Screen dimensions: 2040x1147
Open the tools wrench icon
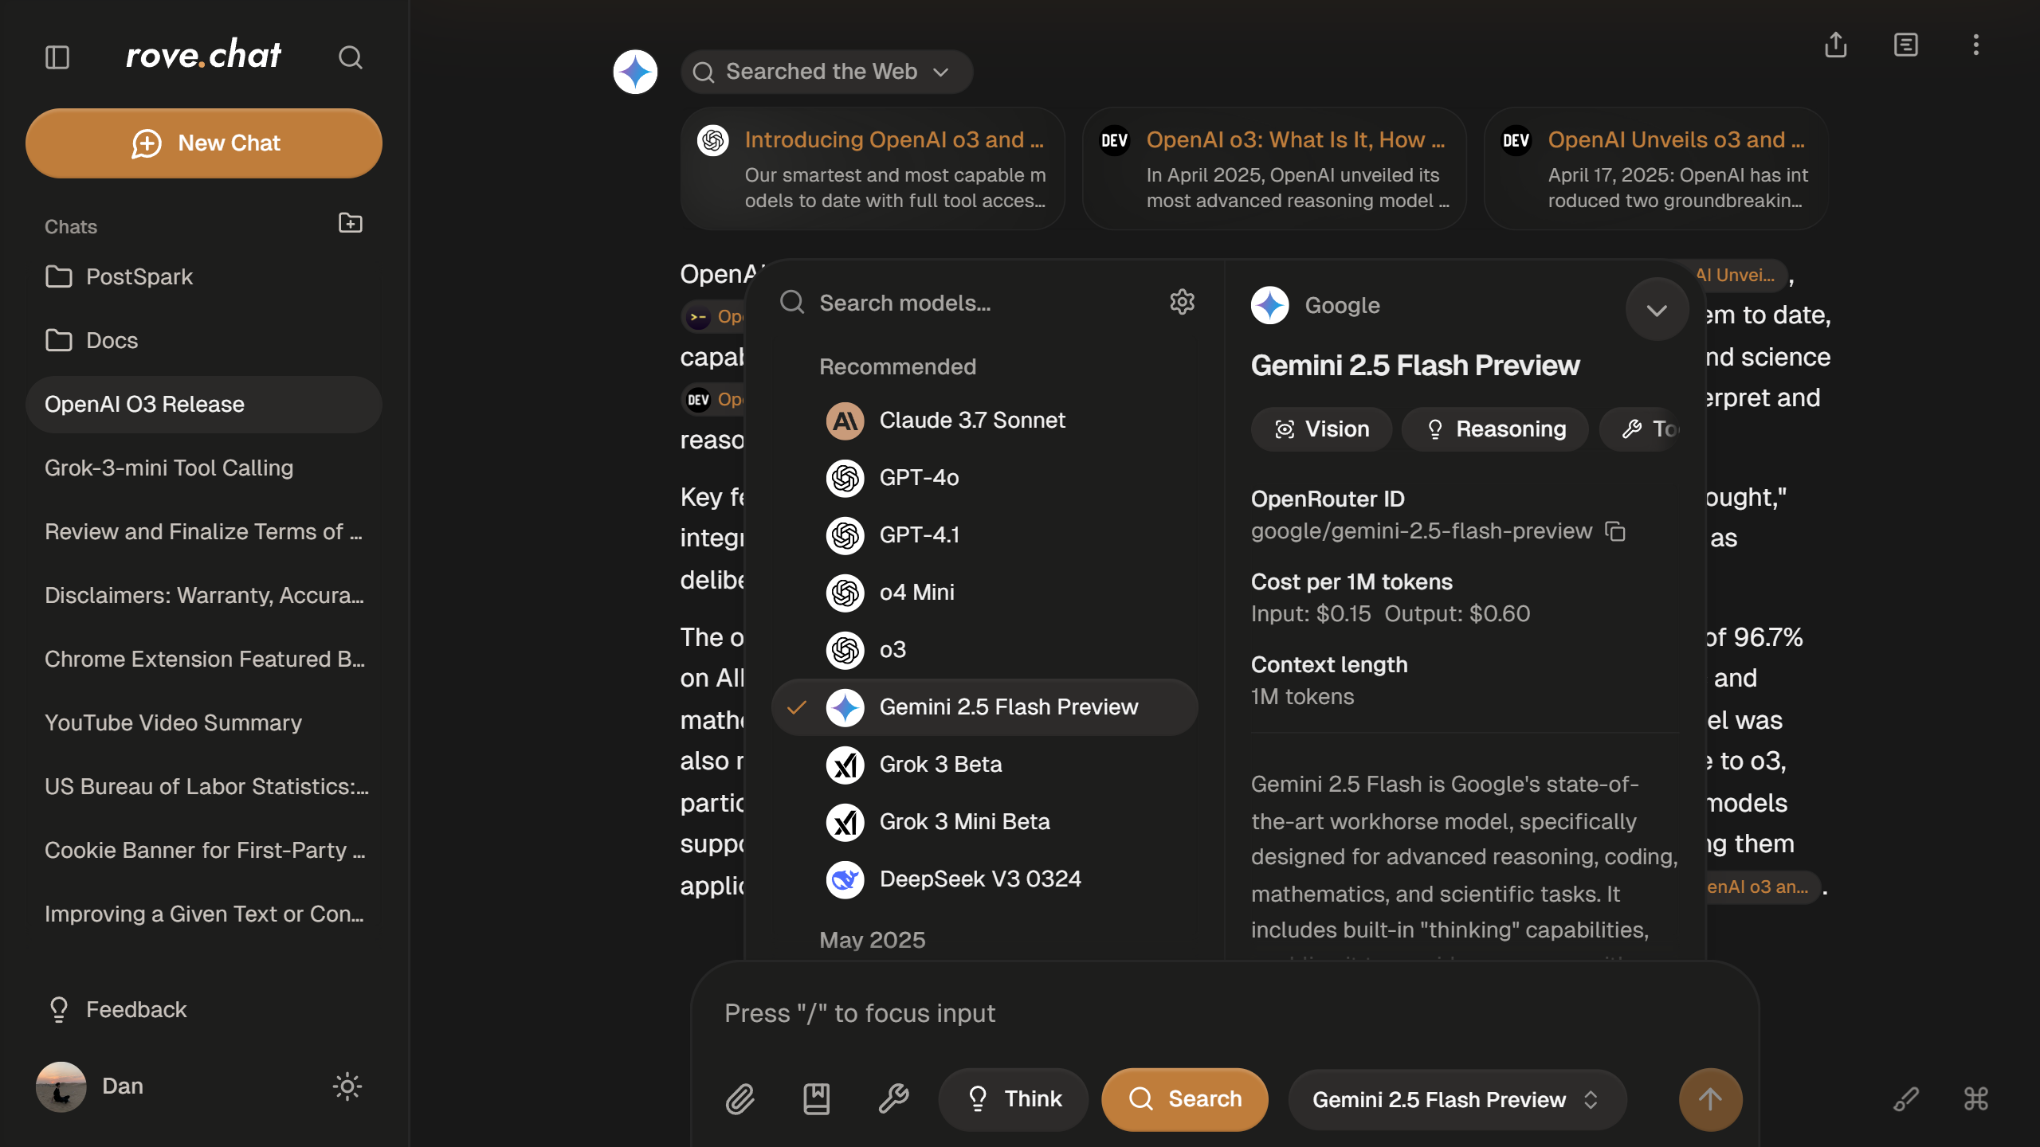click(893, 1099)
